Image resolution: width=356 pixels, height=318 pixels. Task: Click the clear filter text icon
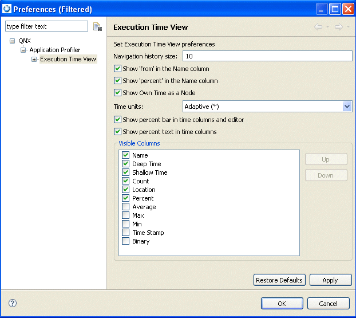97,27
